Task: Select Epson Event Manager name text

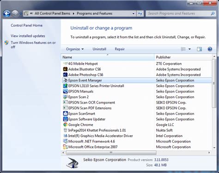Action: pyautogui.click(x=85, y=80)
